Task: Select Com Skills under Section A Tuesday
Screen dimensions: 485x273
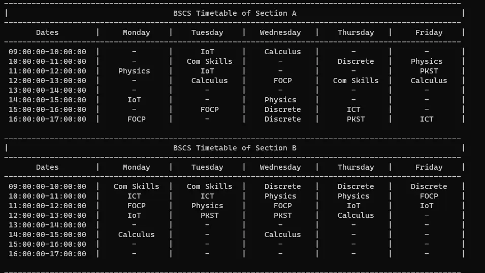Action: (x=209, y=61)
